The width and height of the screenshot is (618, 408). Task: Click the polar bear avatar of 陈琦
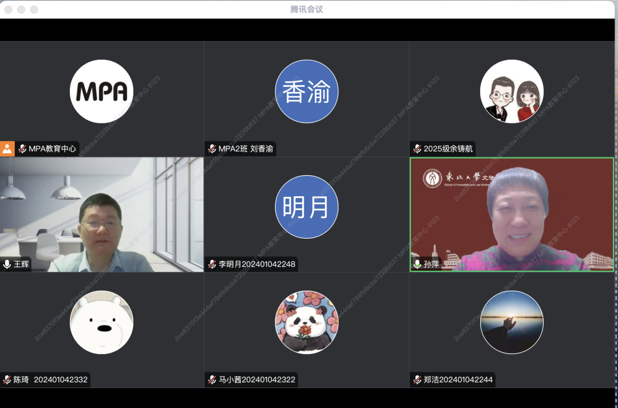click(101, 322)
